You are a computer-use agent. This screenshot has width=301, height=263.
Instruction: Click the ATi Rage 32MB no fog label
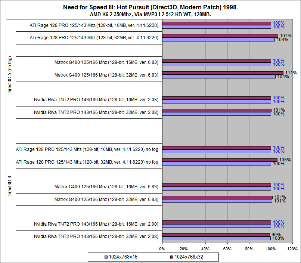87,162
